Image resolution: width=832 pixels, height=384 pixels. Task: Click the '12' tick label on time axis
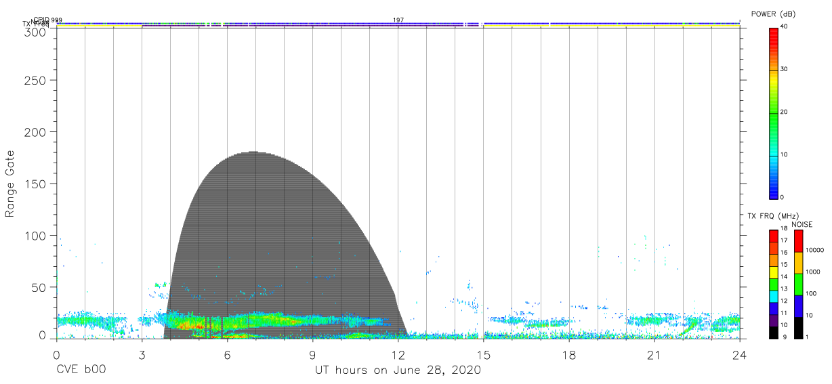[398, 354]
